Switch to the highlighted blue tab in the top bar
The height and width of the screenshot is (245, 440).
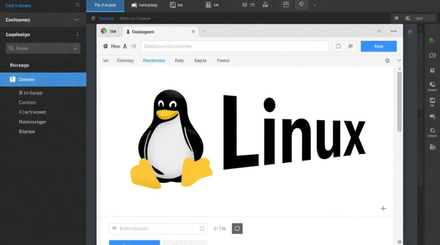pyautogui.click(x=105, y=6)
